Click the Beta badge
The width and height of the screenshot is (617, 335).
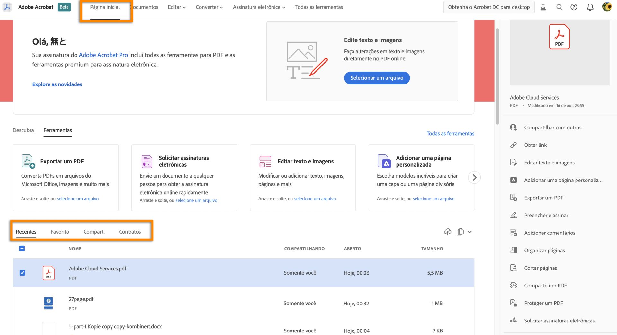(64, 7)
